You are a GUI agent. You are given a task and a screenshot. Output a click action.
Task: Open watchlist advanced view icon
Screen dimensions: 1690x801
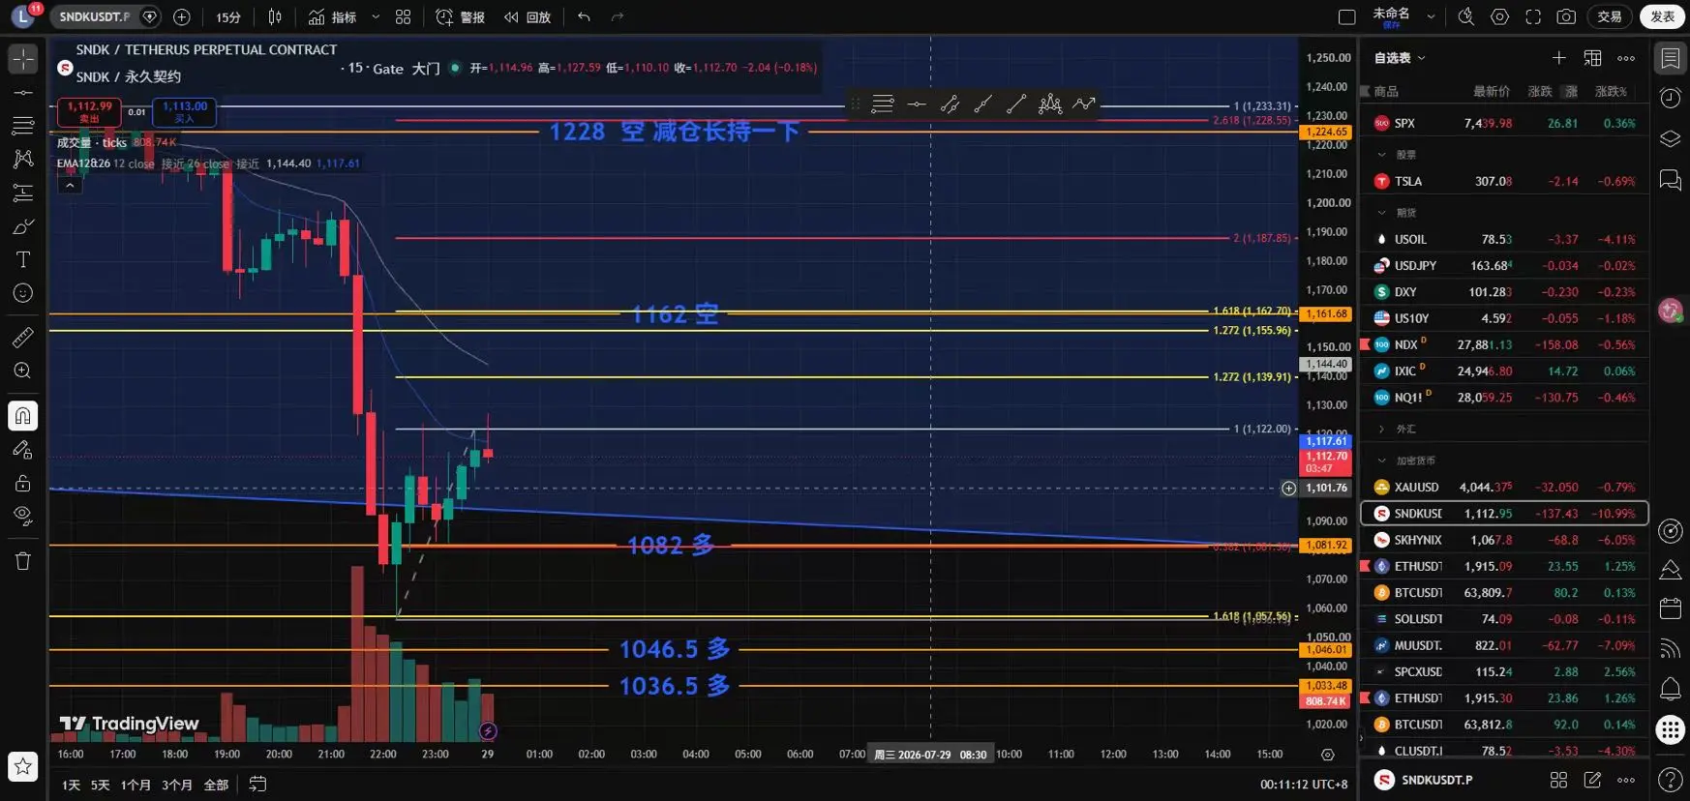[1592, 58]
